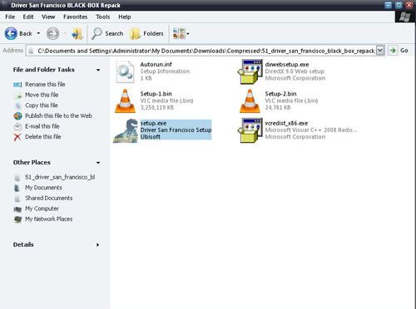Click the vcredist_x86.exe file name
Image resolution: width=416 pixels, height=309 pixels.
(x=286, y=123)
